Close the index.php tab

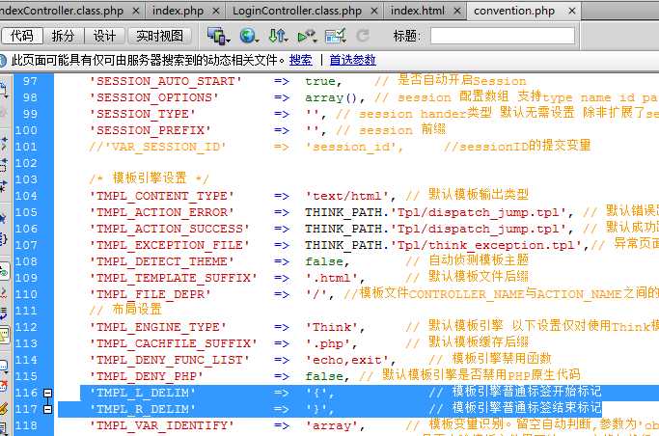click(215, 11)
